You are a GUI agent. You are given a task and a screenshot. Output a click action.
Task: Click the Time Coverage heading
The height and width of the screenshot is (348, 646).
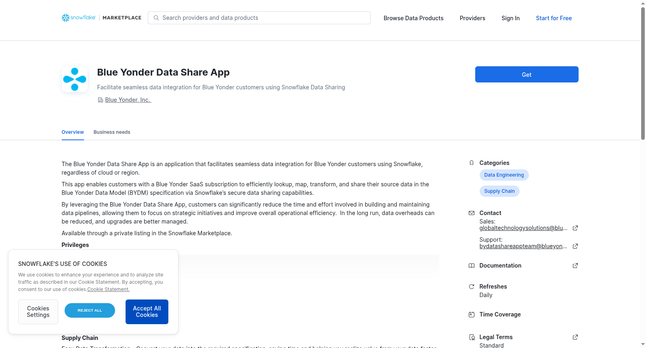(500, 314)
